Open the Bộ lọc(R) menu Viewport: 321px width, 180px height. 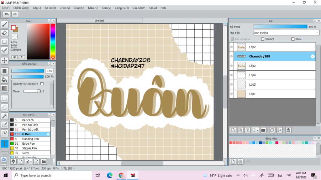click(x=50, y=8)
